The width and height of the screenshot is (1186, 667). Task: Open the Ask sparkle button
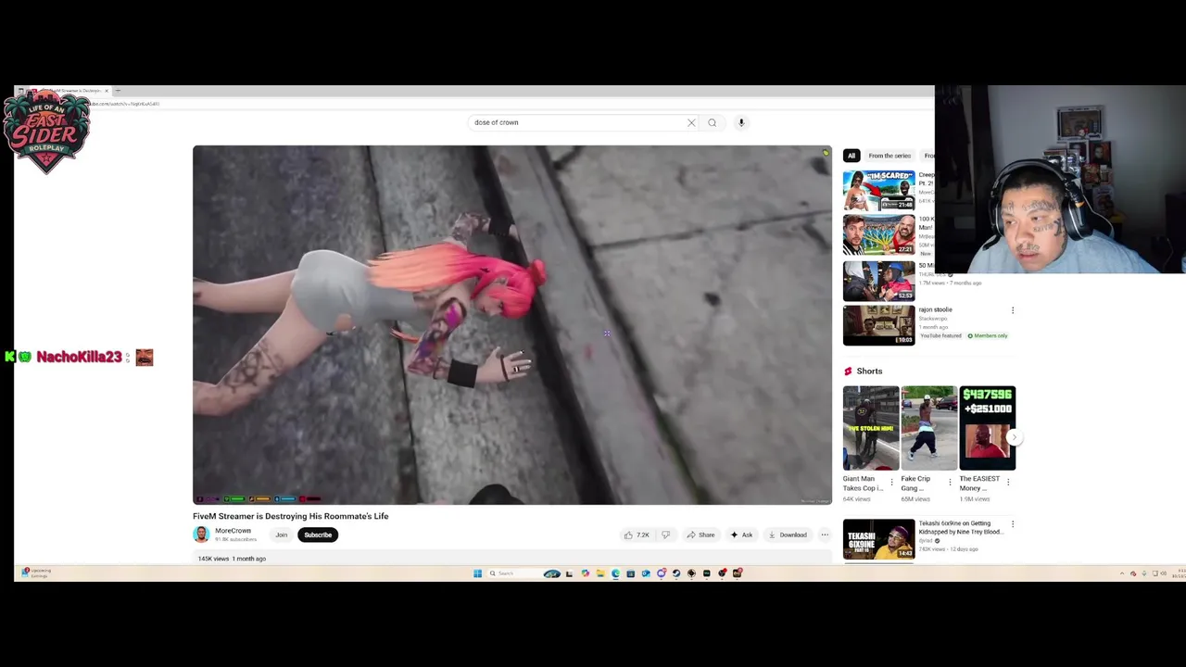click(741, 535)
